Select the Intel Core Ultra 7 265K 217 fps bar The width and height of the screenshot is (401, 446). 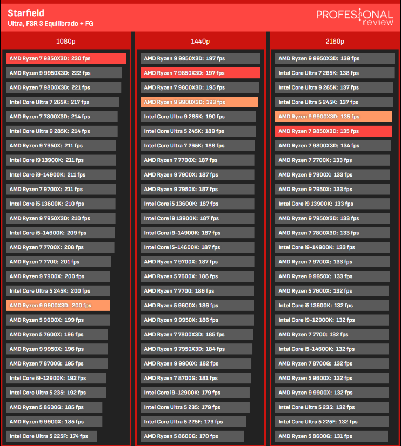coord(63,102)
